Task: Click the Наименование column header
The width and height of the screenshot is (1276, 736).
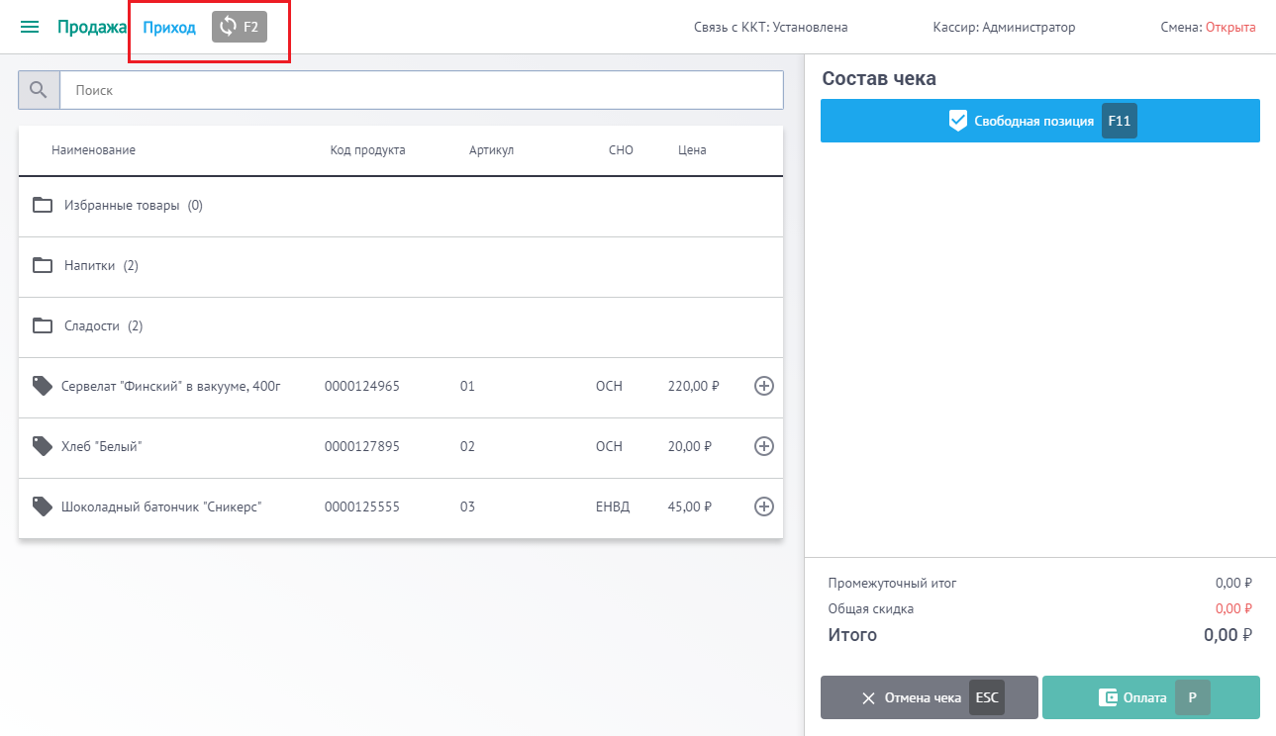Action: pos(93,150)
